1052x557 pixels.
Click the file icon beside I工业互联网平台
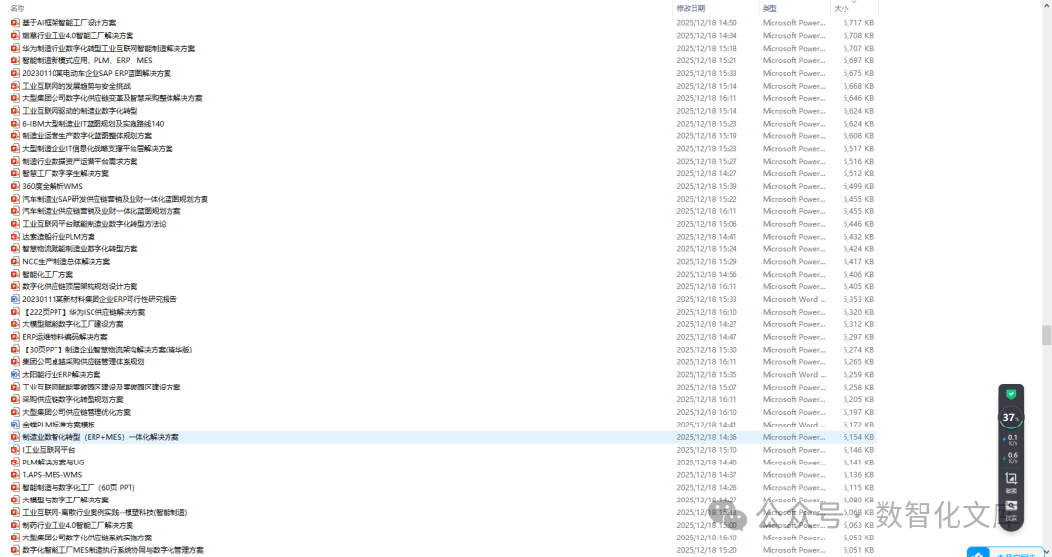tap(16, 450)
